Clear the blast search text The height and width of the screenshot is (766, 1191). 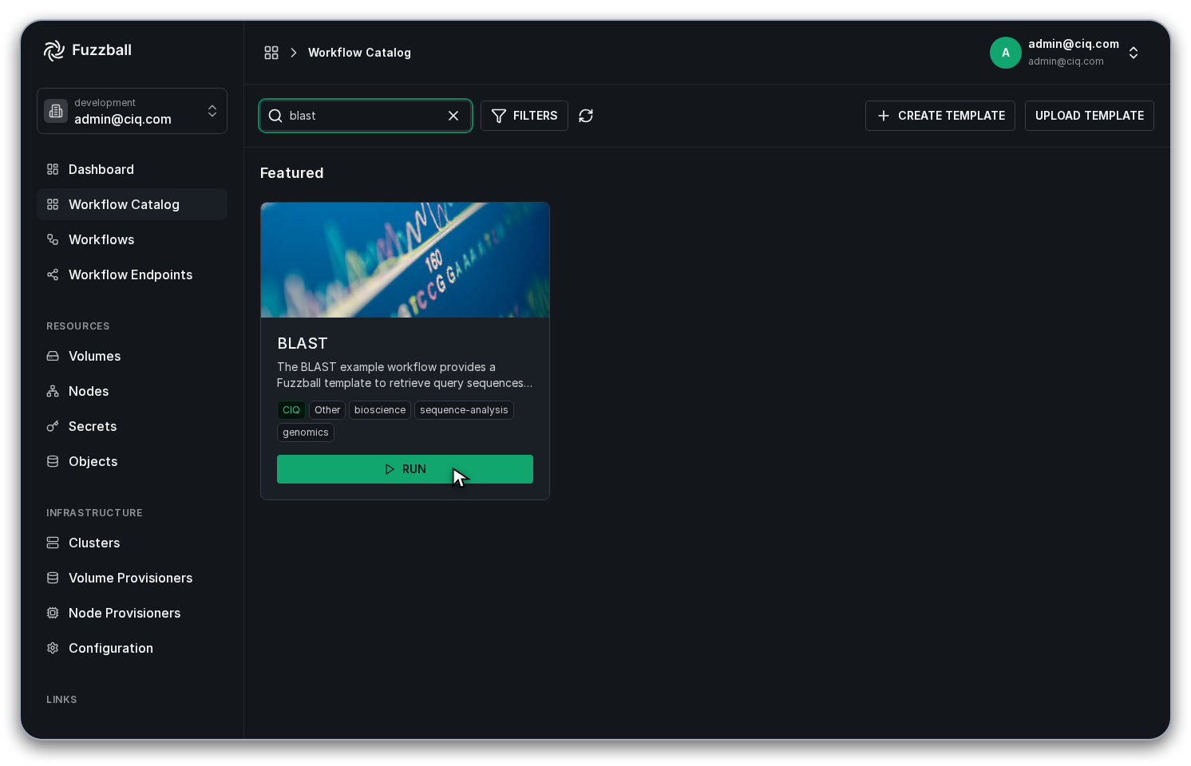tap(453, 116)
